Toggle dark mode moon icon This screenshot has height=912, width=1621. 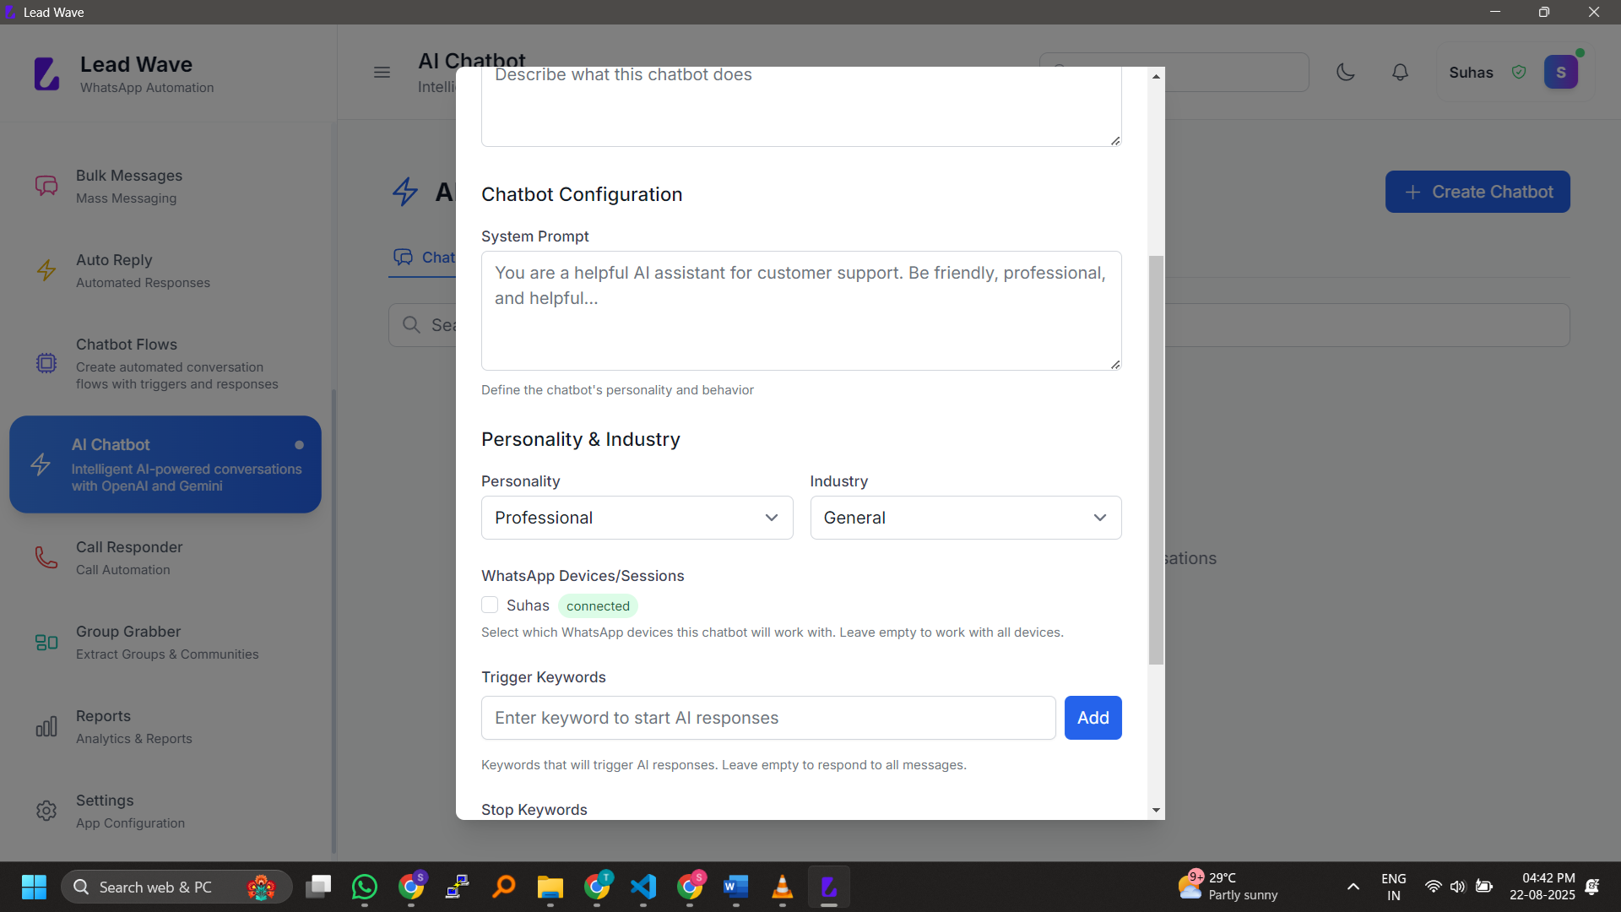[1346, 73]
